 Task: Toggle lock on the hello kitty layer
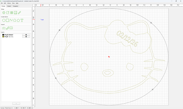[x=7, y=37]
